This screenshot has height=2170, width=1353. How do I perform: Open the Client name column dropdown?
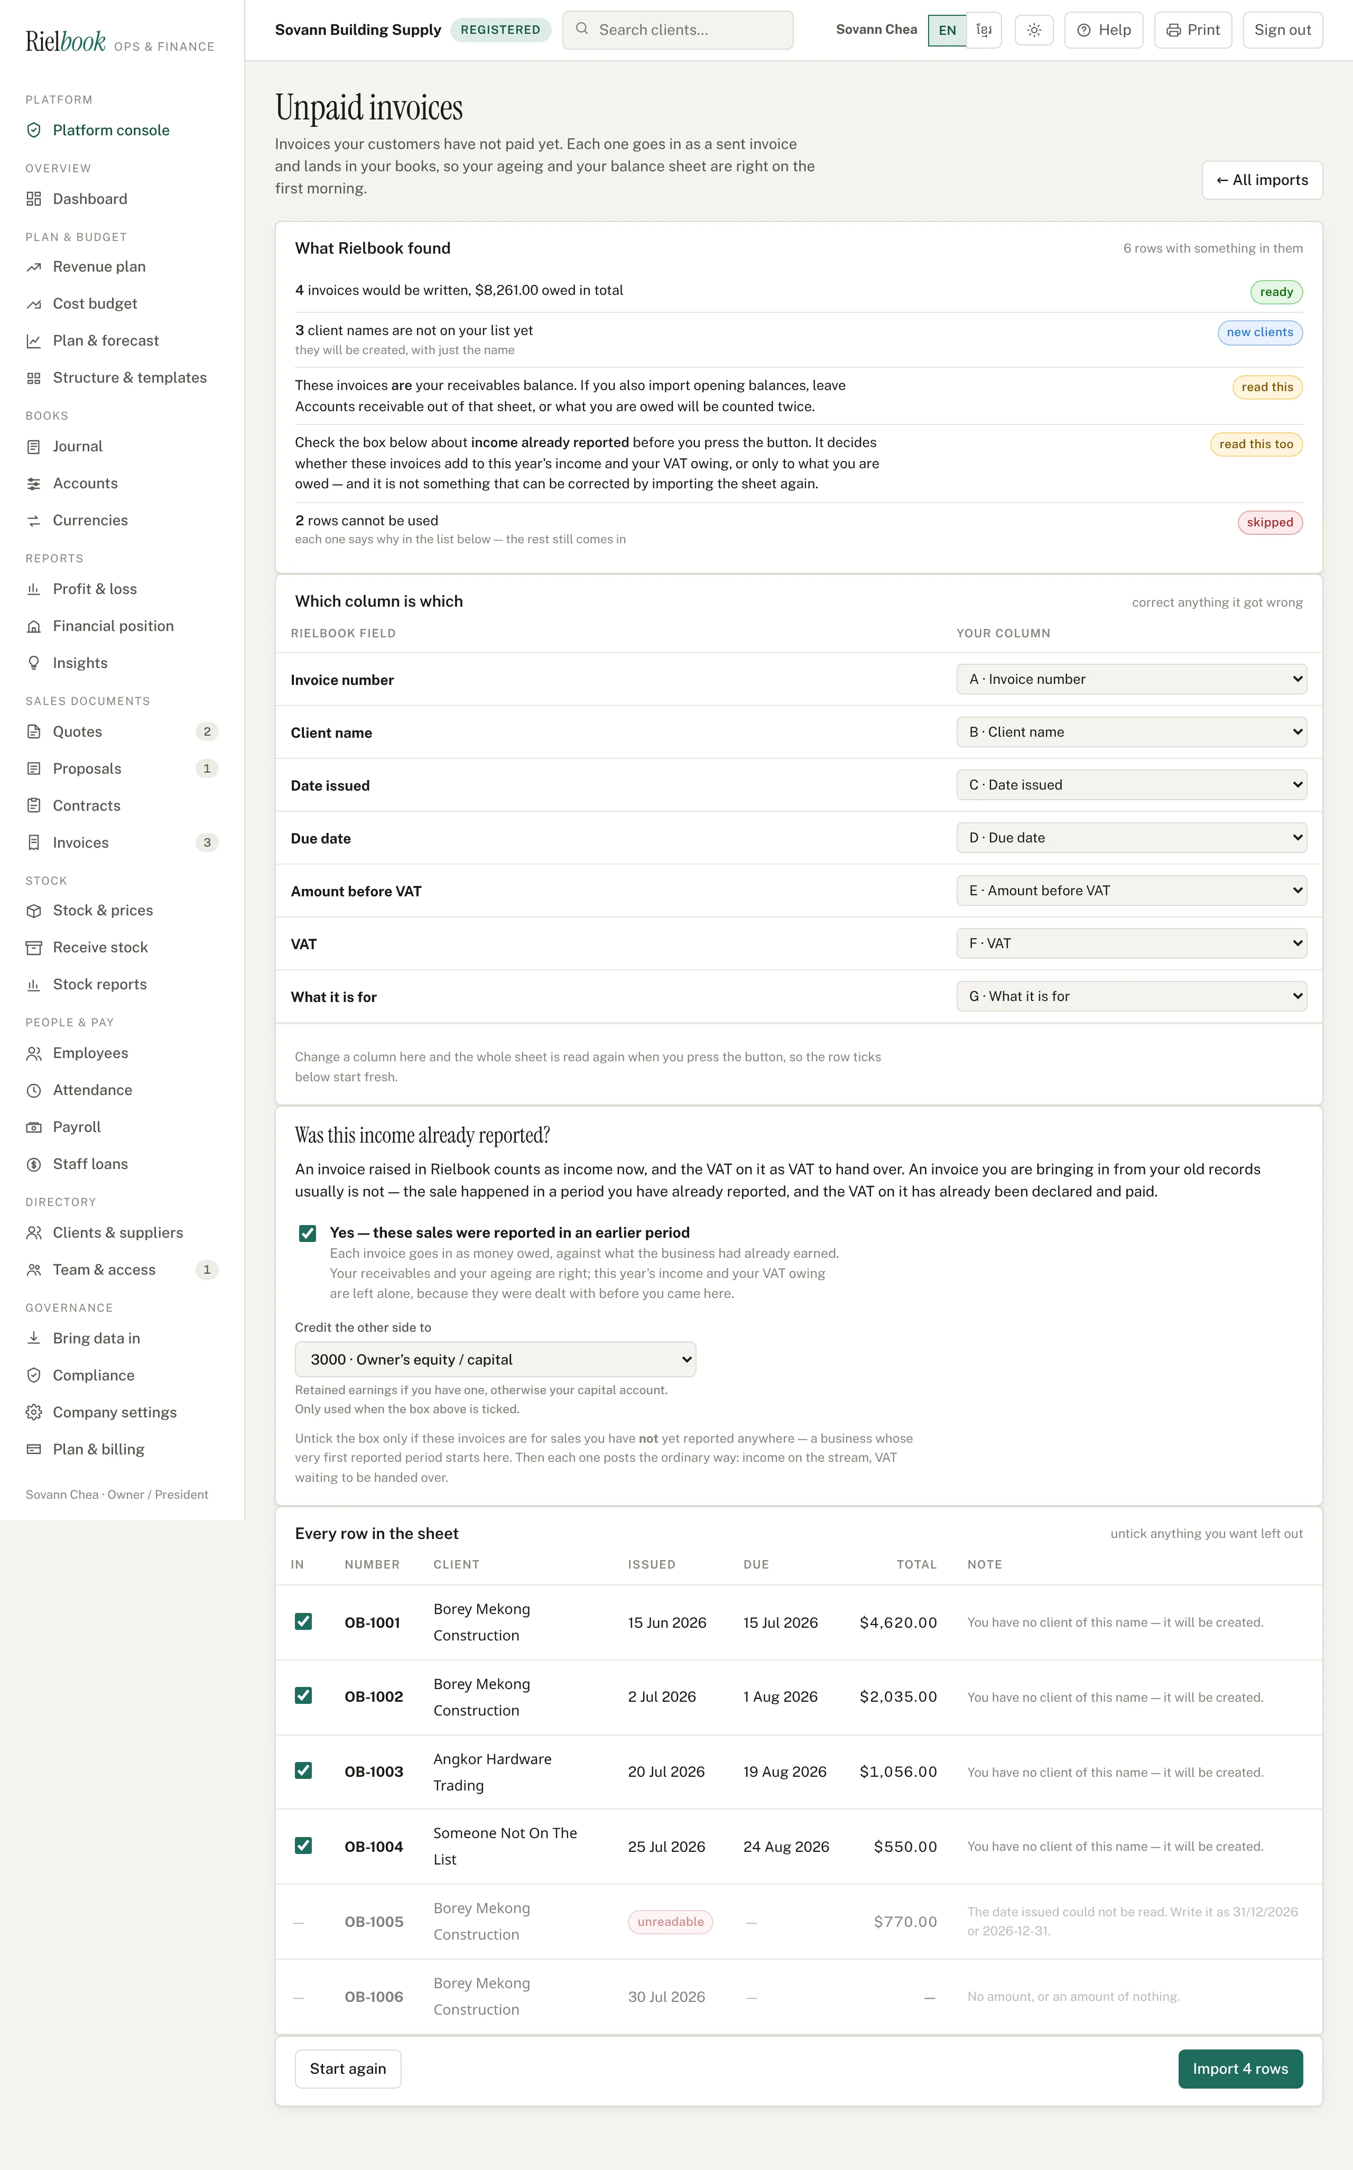click(x=1131, y=732)
